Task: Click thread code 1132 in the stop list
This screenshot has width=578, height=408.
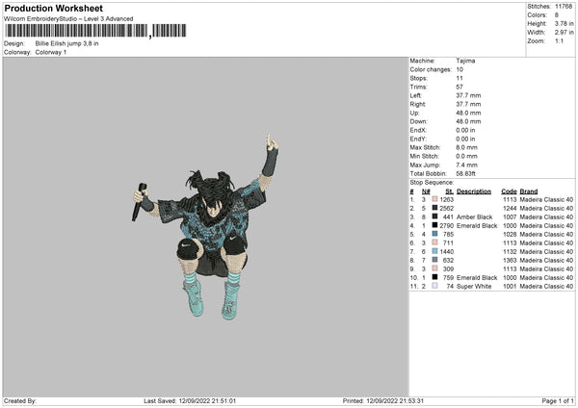Action: pos(510,251)
